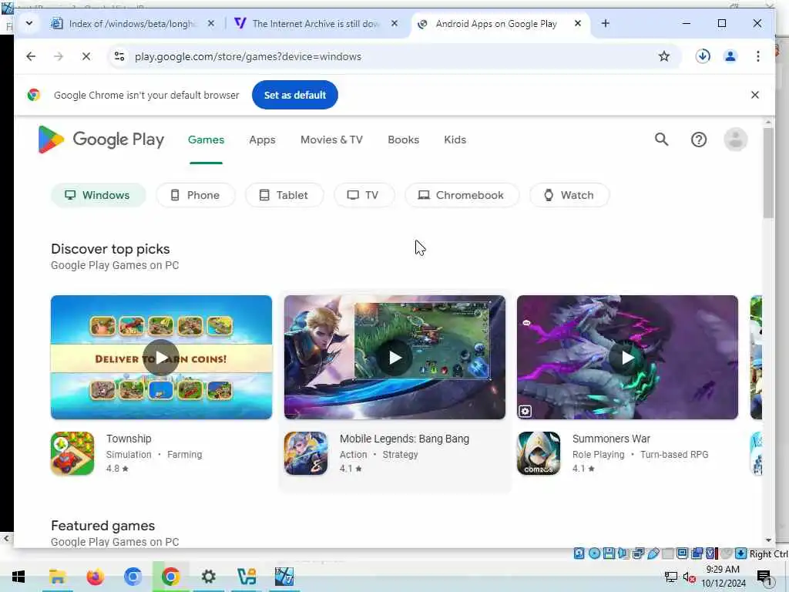Screen dimensions: 789x592
Task: Open the Summoners War app icon
Action: tap(539, 453)
